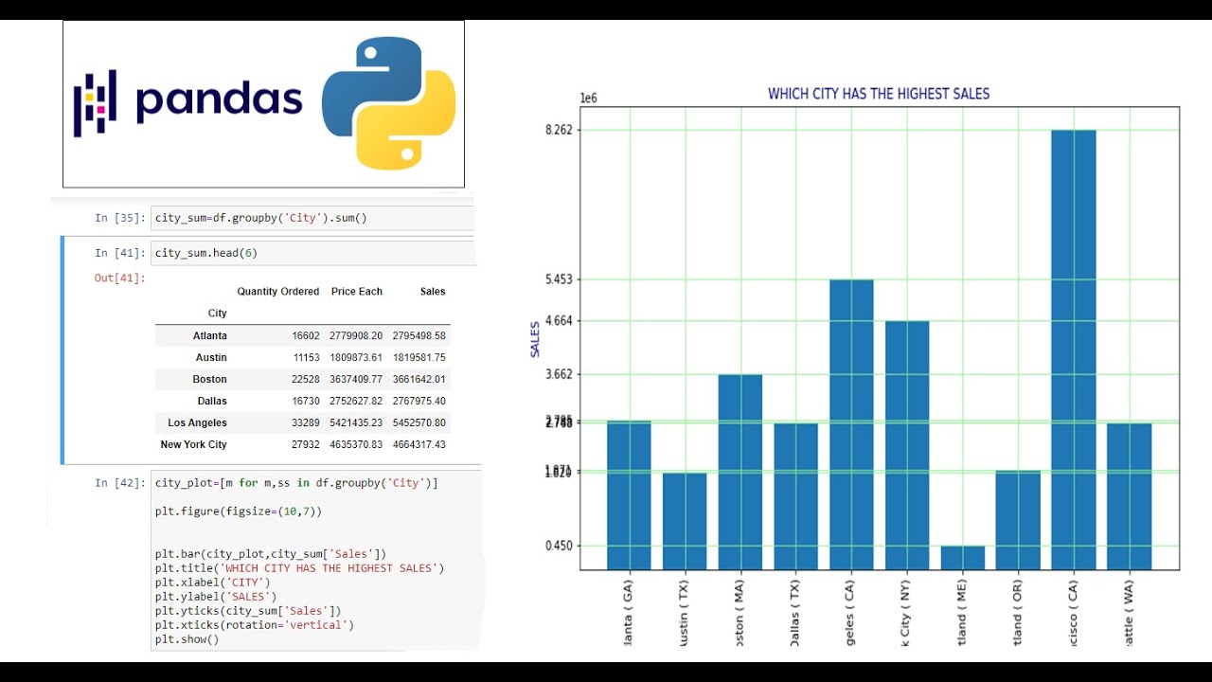Click the Dallas sales value 2767975.40
The image size is (1212, 682).
click(x=419, y=402)
